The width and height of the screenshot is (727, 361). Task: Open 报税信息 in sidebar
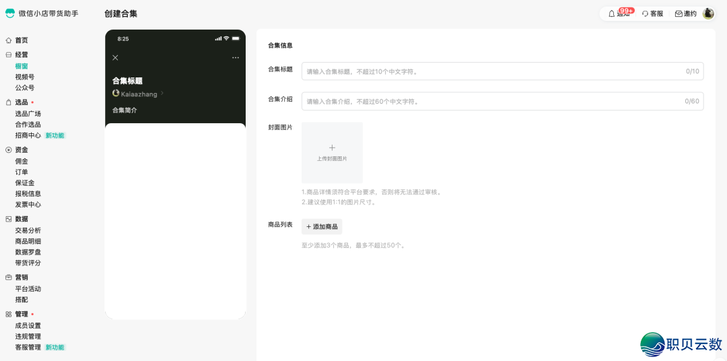(x=28, y=194)
